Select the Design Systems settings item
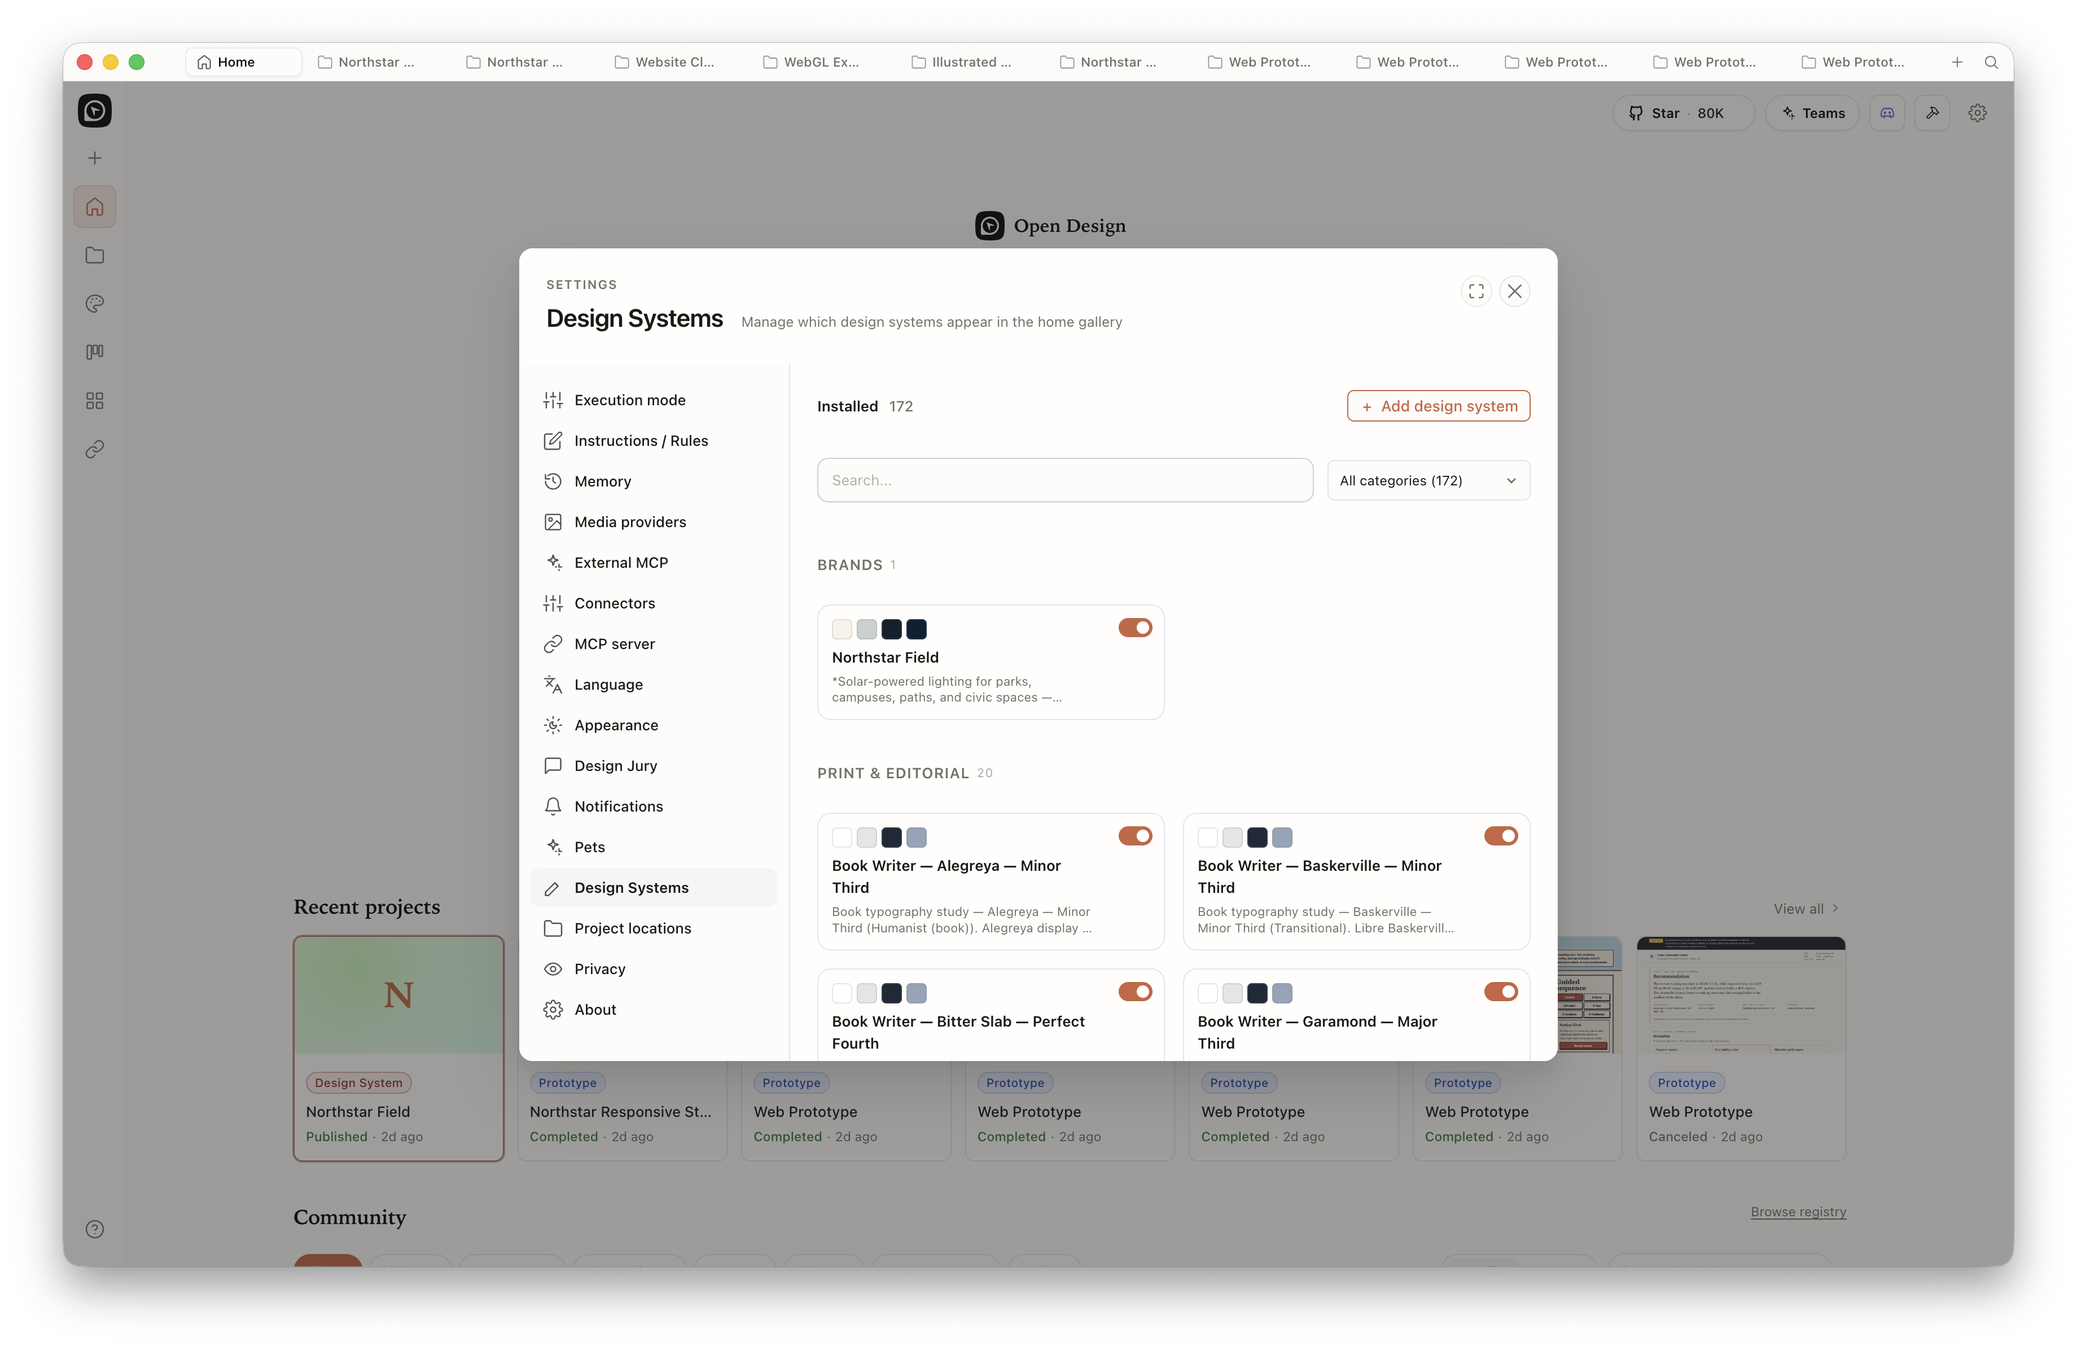 click(x=654, y=888)
